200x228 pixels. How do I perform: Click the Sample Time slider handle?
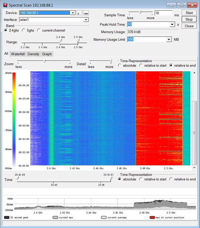coord(140,13)
